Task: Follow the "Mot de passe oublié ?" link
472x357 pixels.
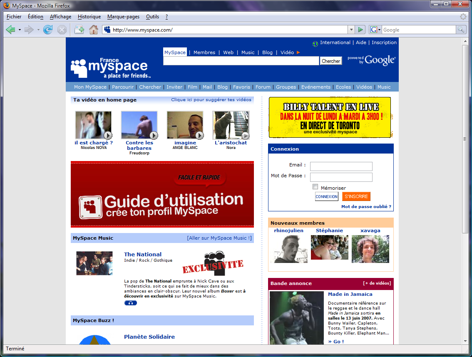Action: (366, 207)
